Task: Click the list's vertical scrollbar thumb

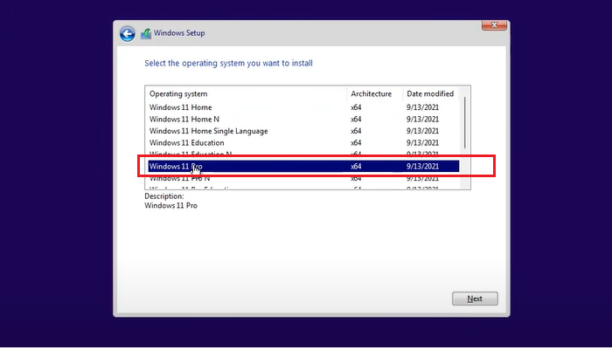Action: pyautogui.click(x=465, y=122)
